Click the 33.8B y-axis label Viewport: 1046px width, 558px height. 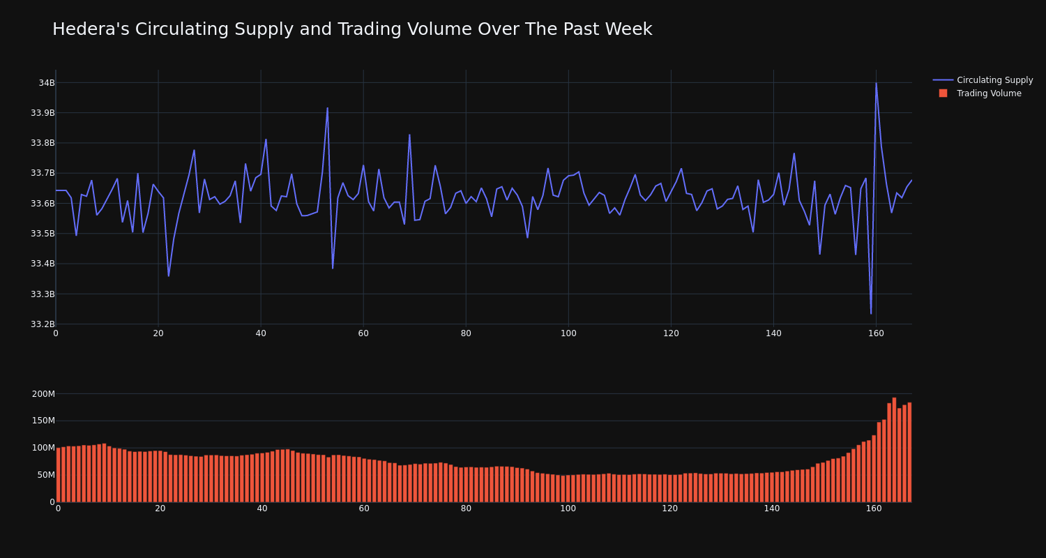pos(43,143)
